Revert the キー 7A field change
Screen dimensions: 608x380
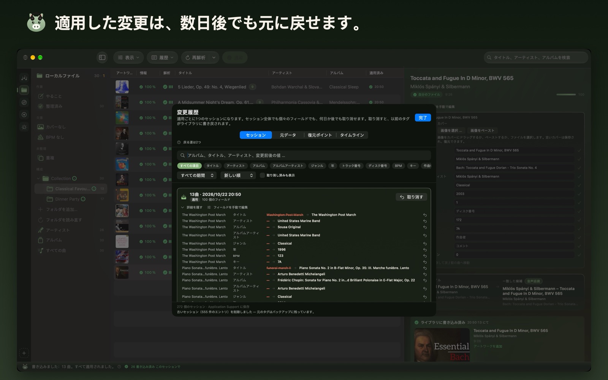[425, 262]
